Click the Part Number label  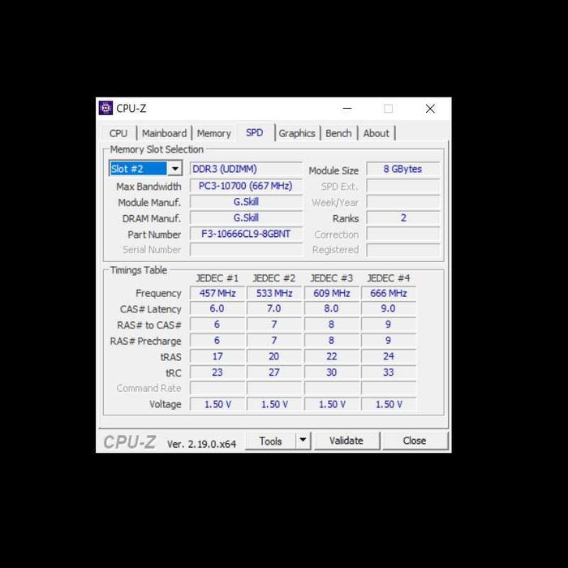[154, 235]
